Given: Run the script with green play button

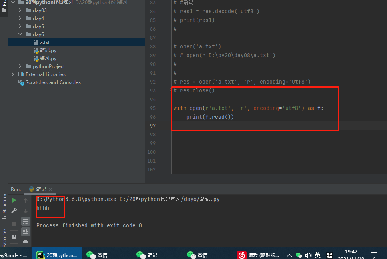Looking at the screenshot, I should coord(14,200).
